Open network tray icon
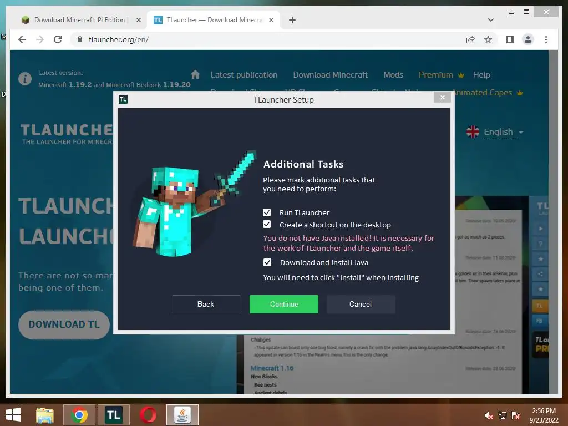The height and width of the screenshot is (426, 568). click(502, 415)
